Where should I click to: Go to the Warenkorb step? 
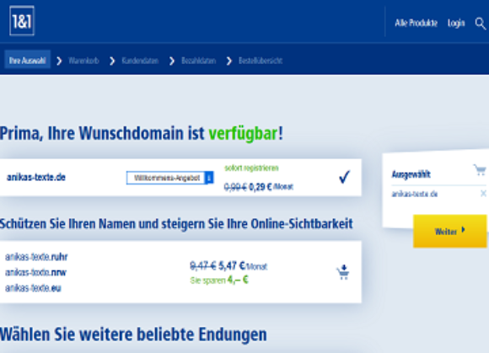(83, 61)
